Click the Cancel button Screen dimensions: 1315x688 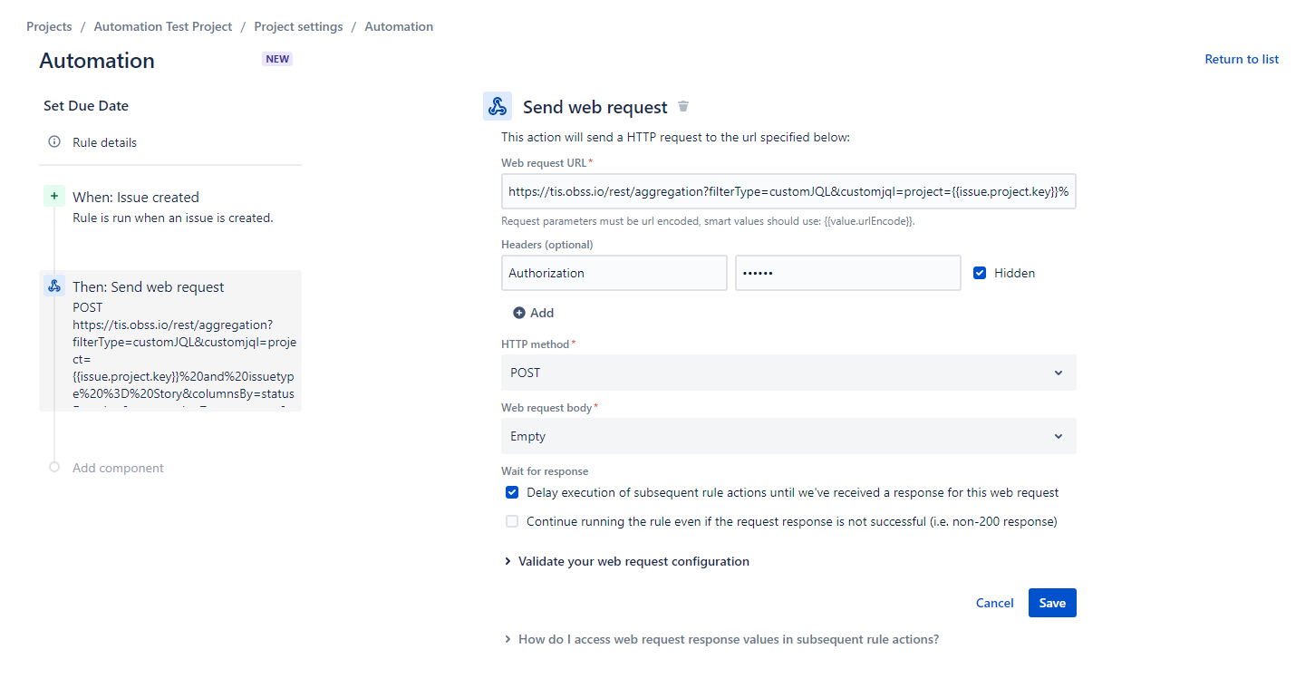[x=994, y=603]
